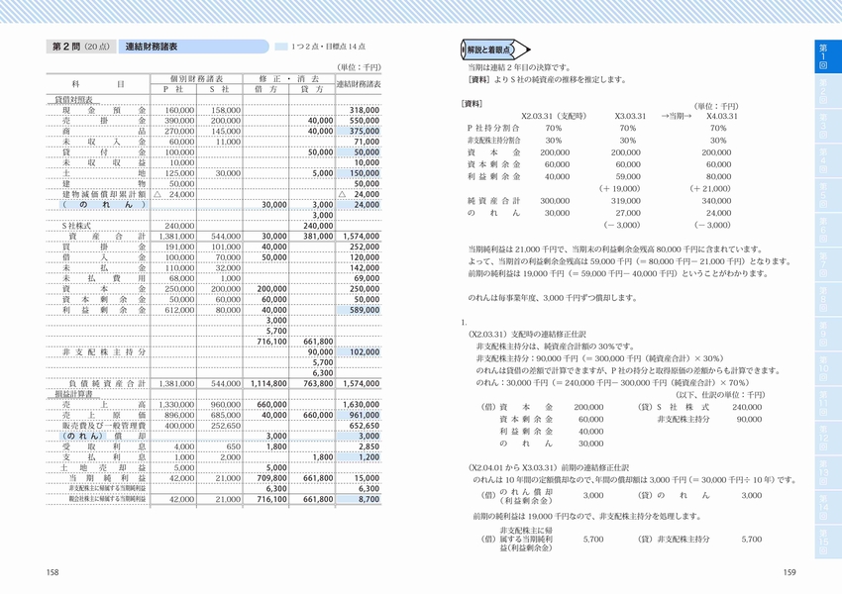This screenshot has width=842, height=594.
Task: Click the light blue legend box beside 1つ2点
Action: [x=281, y=47]
